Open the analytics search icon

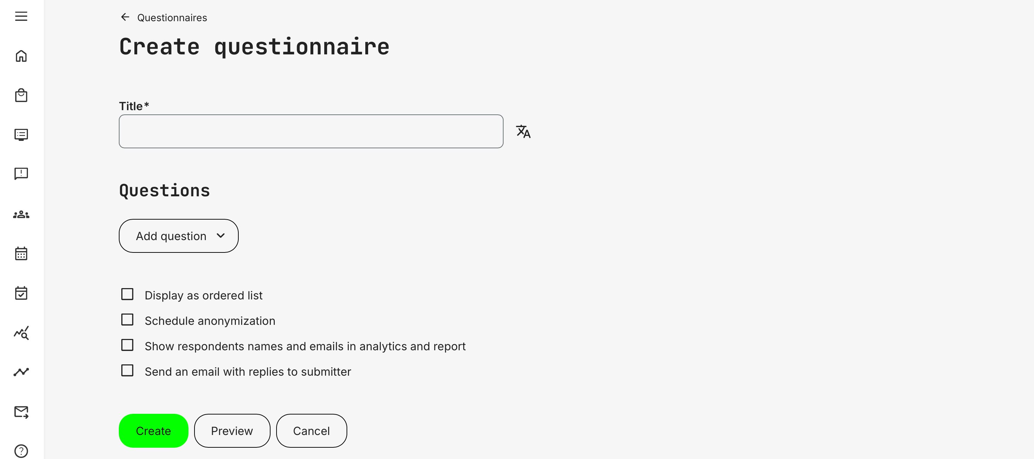tap(21, 333)
